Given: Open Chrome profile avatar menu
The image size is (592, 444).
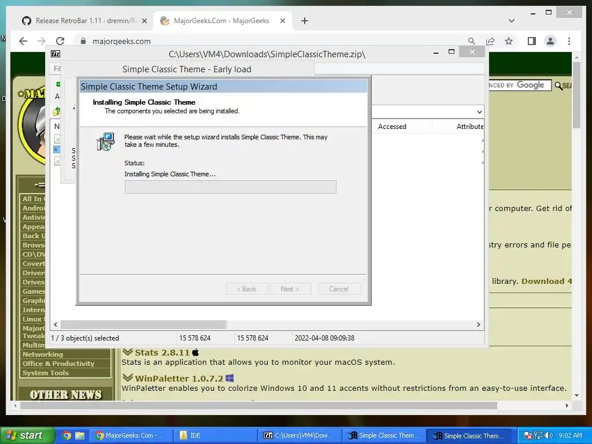Looking at the screenshot, I should click(550, 41).
